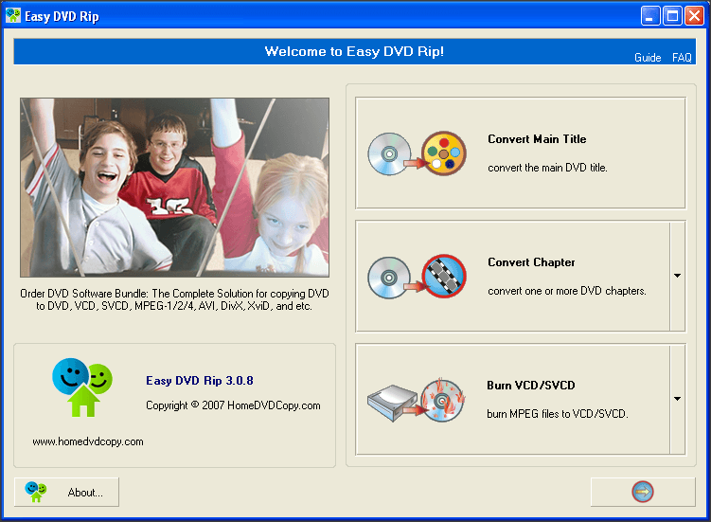Open the Guide link in the banner
711x522 pixels.
tap(648, 58)
